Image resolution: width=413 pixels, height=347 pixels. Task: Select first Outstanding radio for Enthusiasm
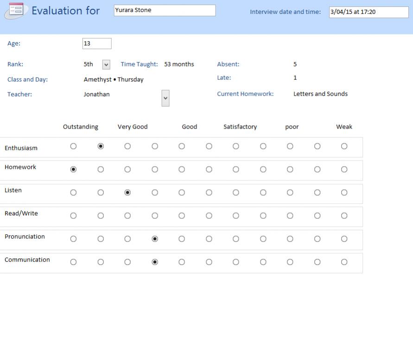(73, 146)
